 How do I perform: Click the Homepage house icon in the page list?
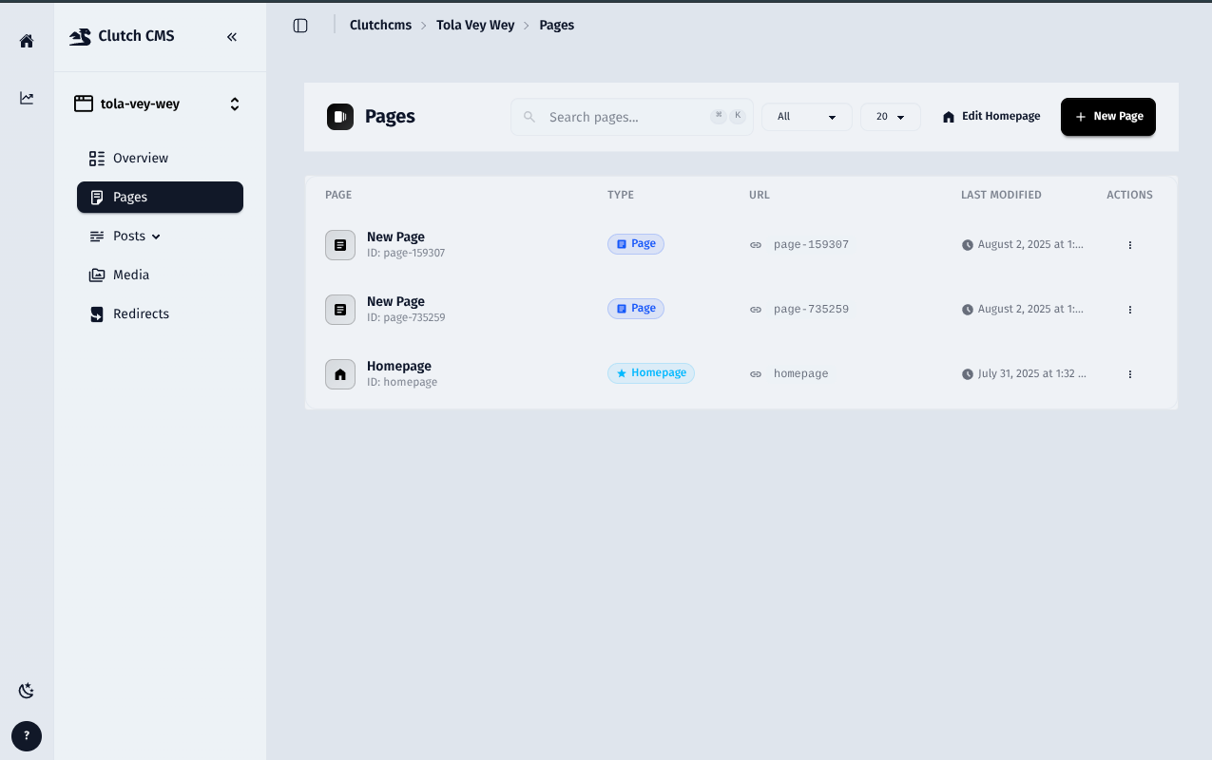339,373
